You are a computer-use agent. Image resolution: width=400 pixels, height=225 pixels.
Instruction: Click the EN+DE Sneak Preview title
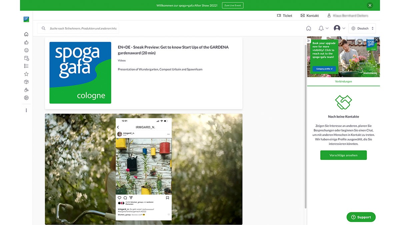coord(173,50)
